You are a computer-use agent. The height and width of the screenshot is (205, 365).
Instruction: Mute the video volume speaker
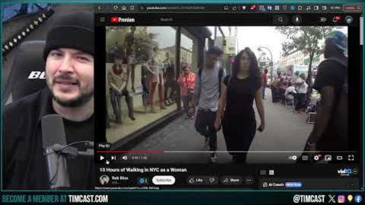click(x=125, y=158)
